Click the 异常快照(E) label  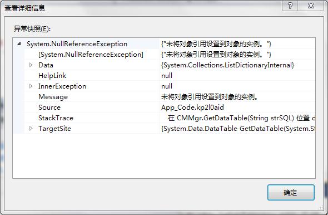coord(32,29)
